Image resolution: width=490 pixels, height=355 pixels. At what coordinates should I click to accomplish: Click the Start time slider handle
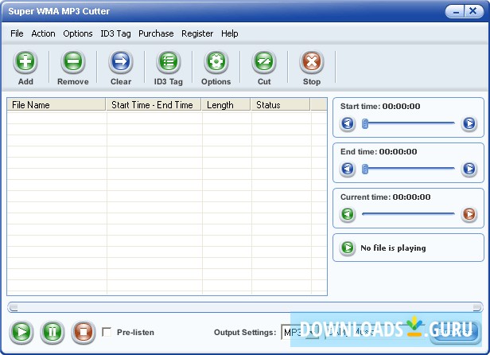click(x=364, y=124)
